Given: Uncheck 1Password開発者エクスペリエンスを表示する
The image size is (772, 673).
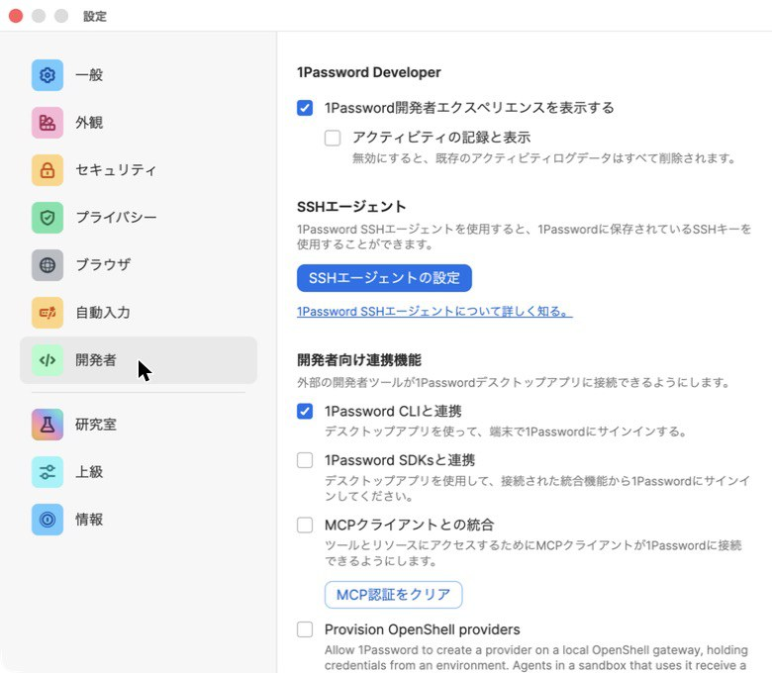Looking at the screenshot, I should click(305, 108).
